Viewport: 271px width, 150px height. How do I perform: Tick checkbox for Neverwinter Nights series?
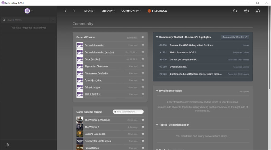tap(143, 141)
